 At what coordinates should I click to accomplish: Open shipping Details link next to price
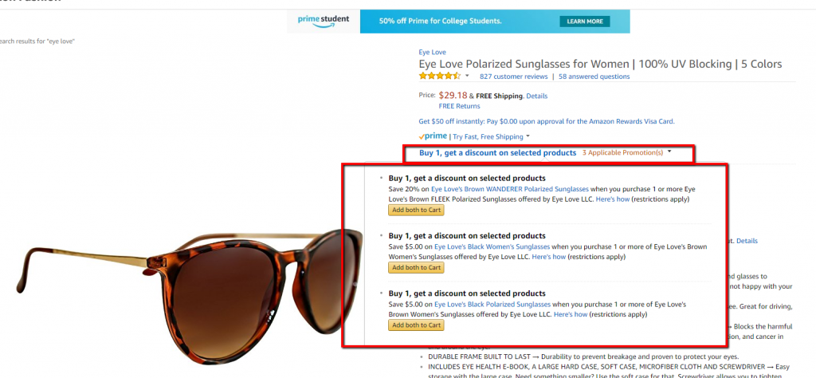536,96
